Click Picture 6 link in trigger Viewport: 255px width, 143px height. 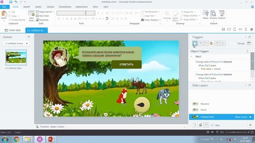(216, 74)
